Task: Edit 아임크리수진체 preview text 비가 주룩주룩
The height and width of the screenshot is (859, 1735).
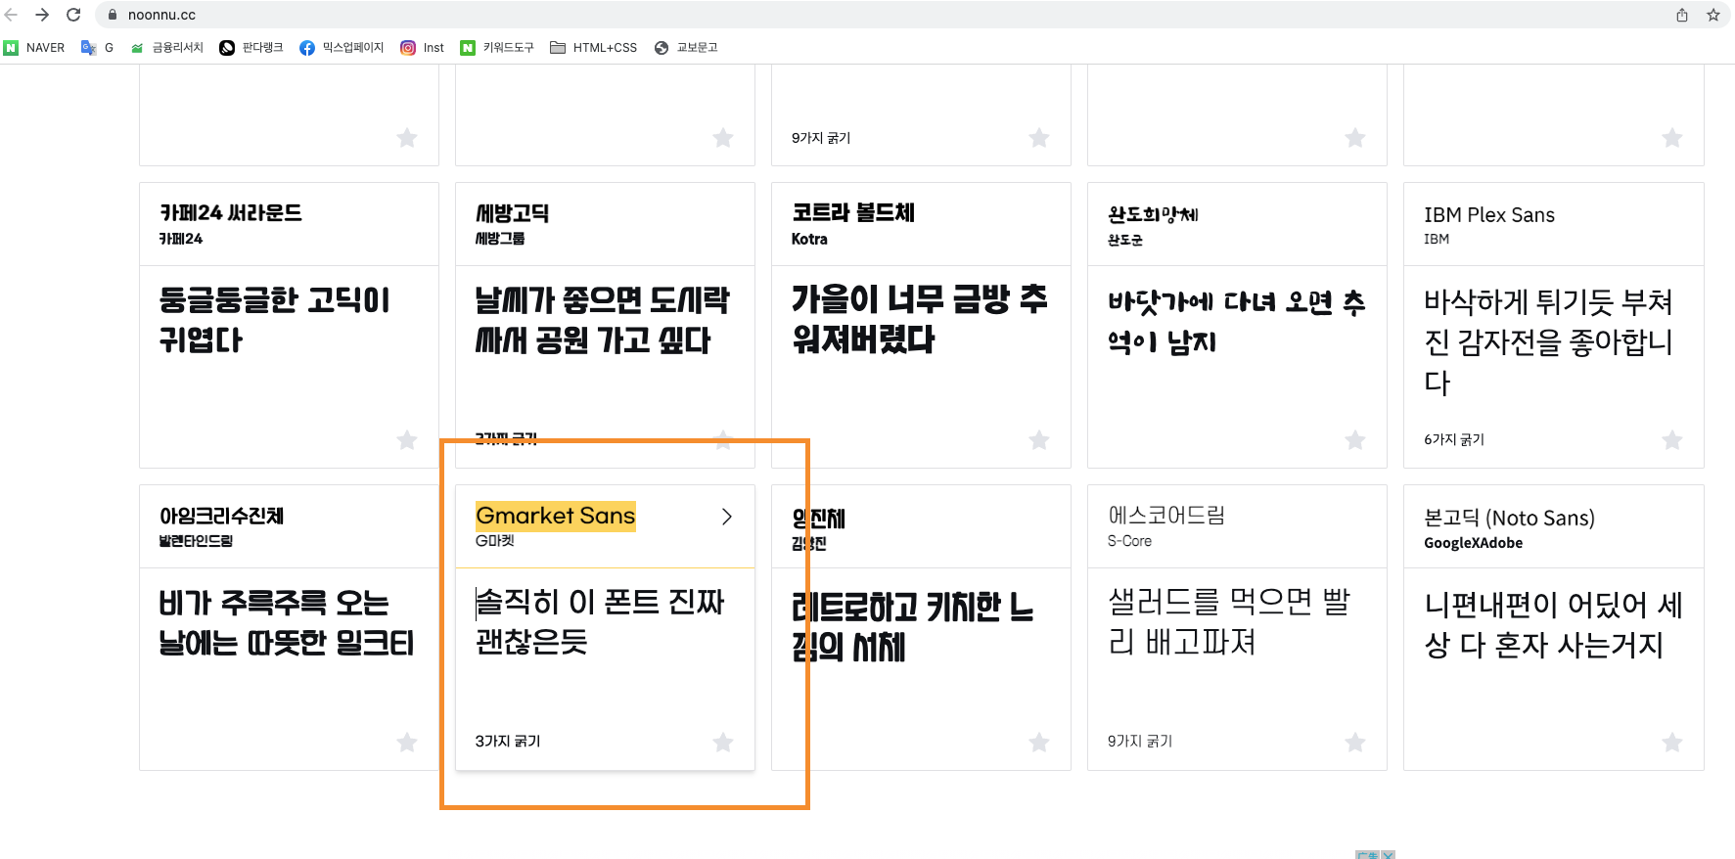Action: coord(287,622)
